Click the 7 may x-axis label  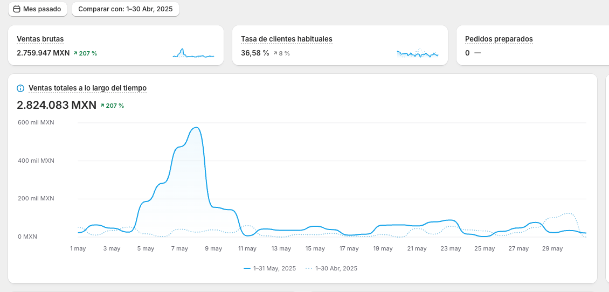click(179, 249)
